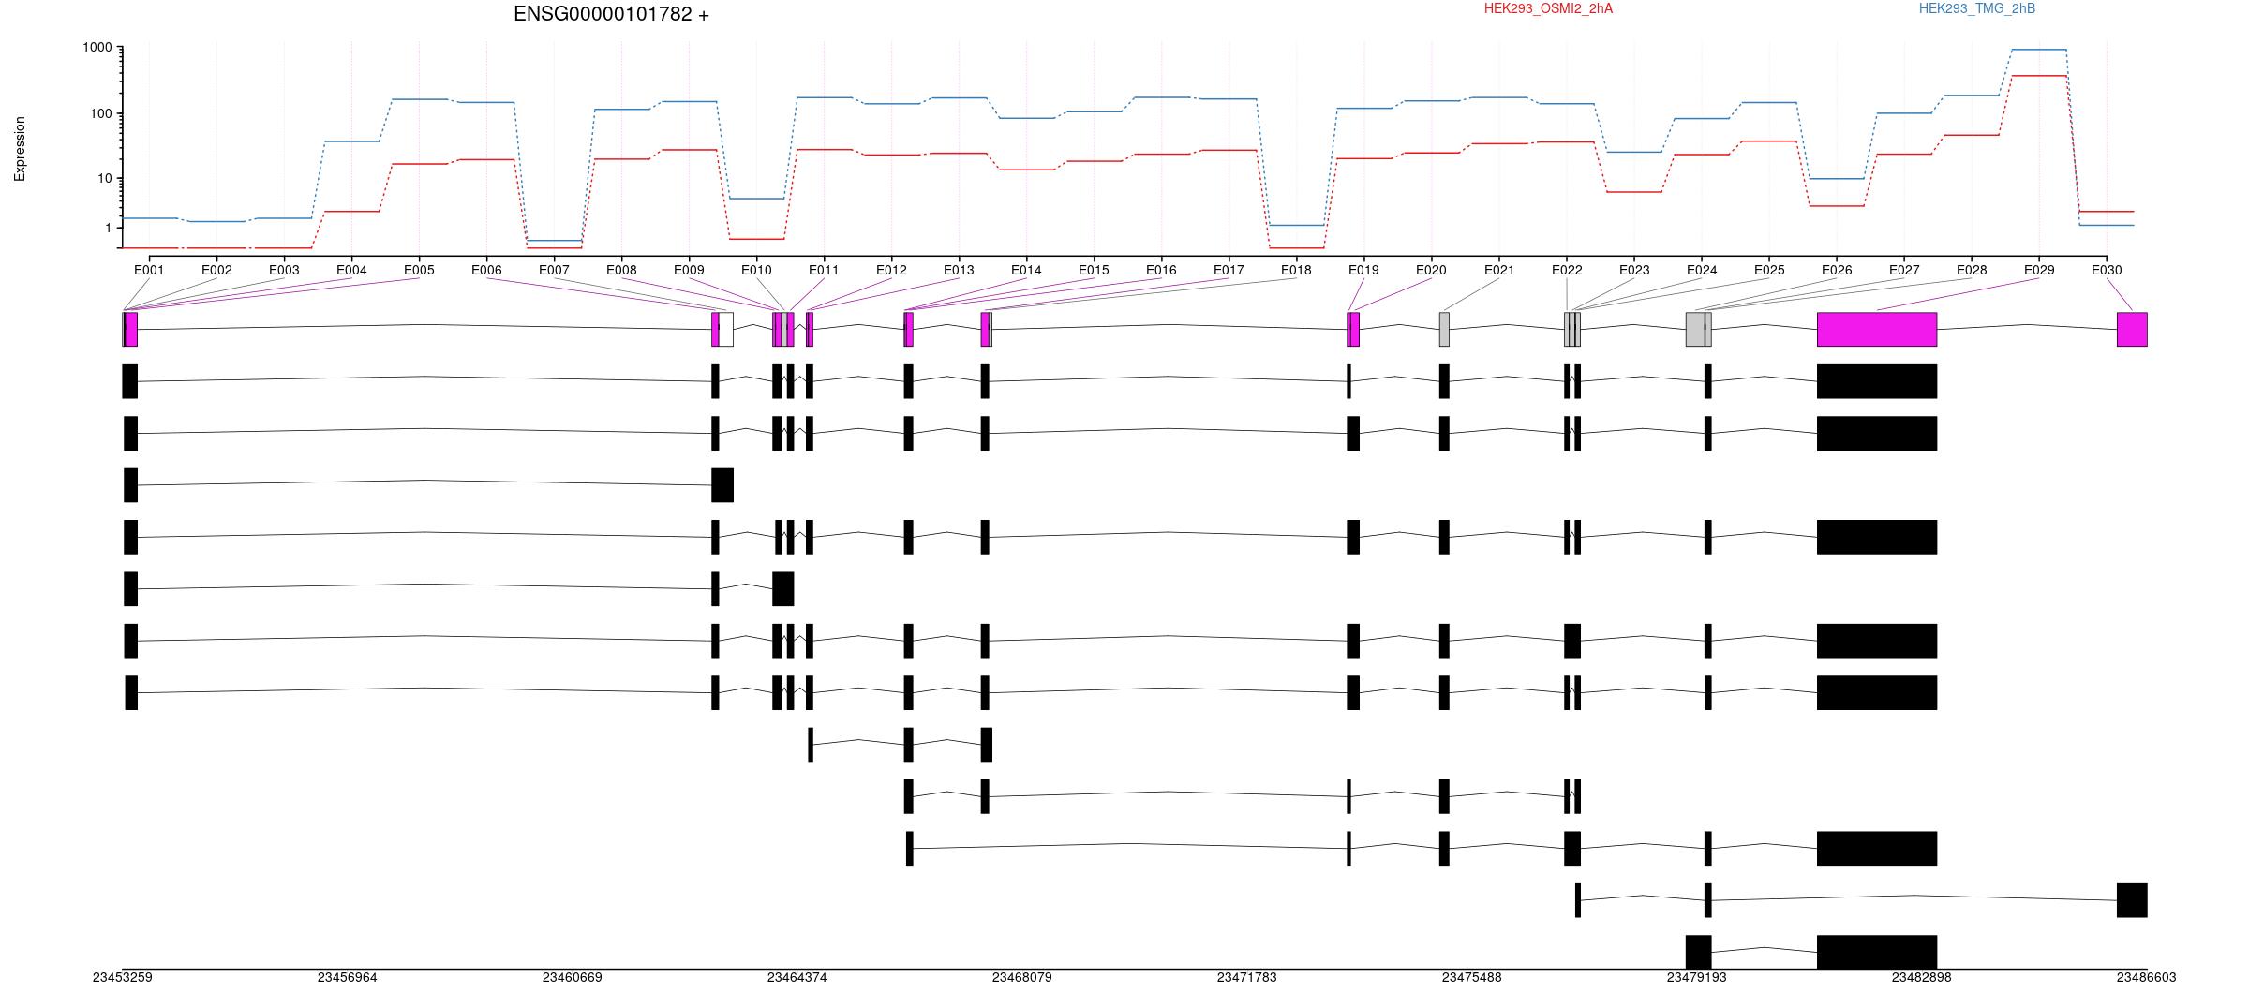Click genomic coordinate 23460669
2249x993 pixels.
(572, 977)
